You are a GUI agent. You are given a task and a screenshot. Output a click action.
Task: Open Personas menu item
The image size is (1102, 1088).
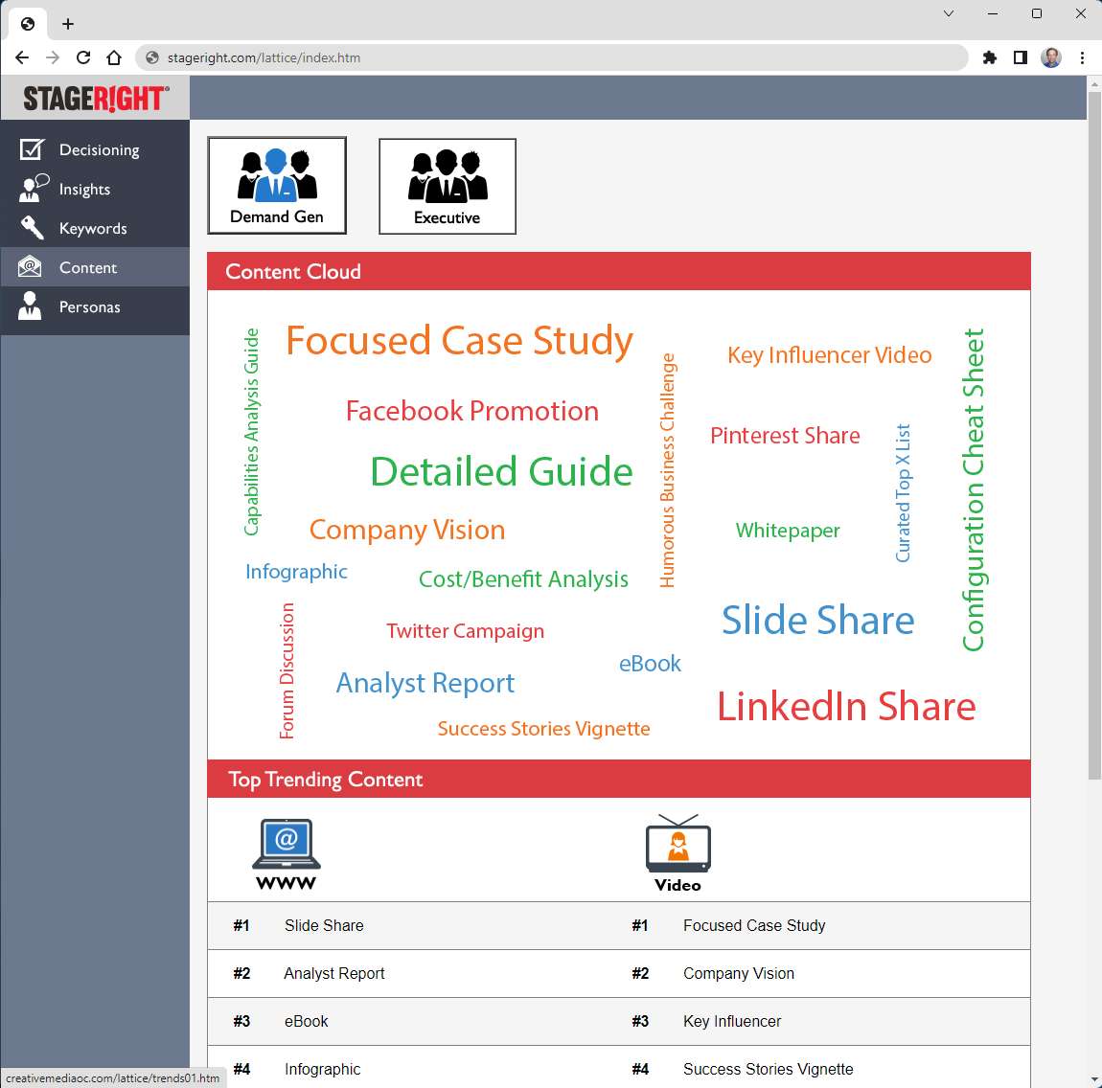[x=95, y=306]
